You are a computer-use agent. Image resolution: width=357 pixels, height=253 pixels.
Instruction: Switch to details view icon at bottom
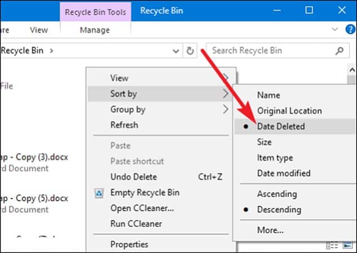332,246
